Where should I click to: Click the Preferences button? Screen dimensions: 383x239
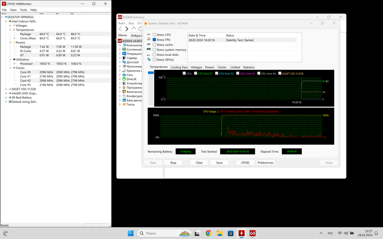click(x=266, y=163)
